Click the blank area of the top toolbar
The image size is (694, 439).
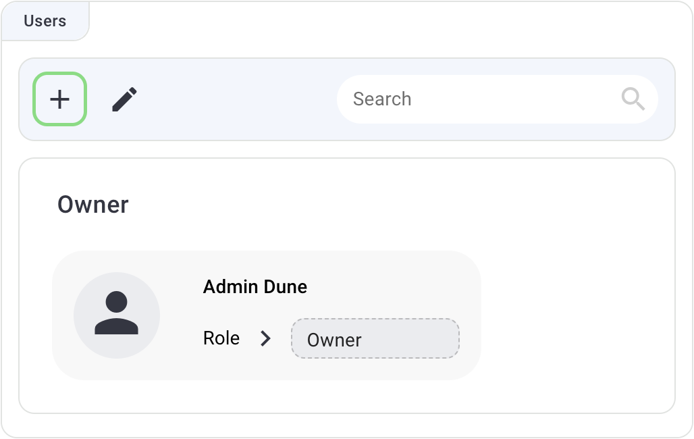coord(236,99)
